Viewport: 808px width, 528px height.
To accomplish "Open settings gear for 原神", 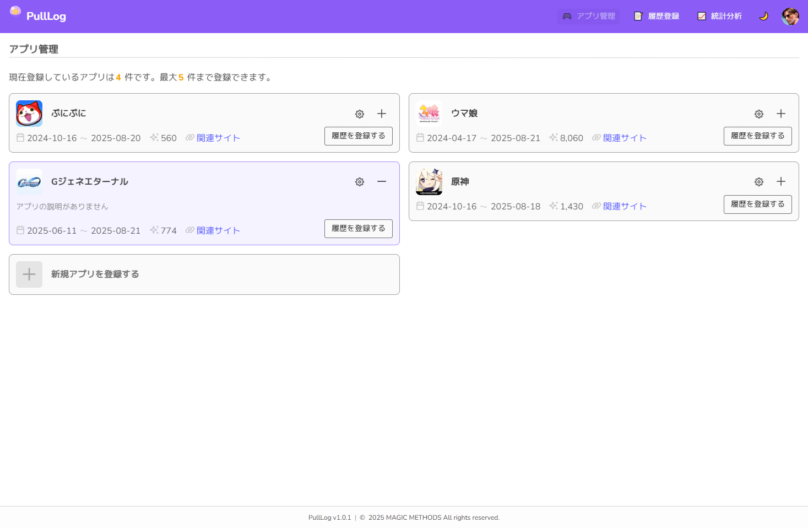I will 758,181.
